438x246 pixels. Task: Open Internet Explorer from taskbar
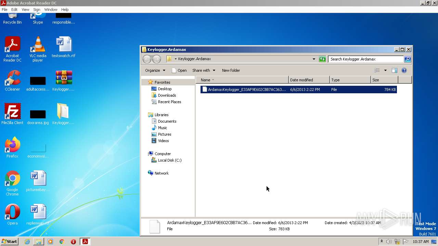[x=27, y=242]
